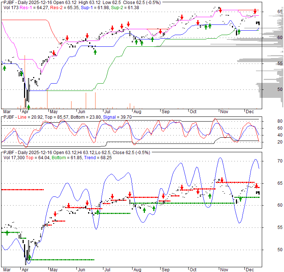
Task: Click the red down arrow in December, bottom chart
Action: click(256, 186)
